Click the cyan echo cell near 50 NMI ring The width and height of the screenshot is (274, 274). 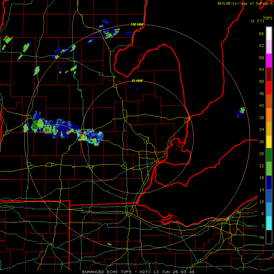click(100, 134)
